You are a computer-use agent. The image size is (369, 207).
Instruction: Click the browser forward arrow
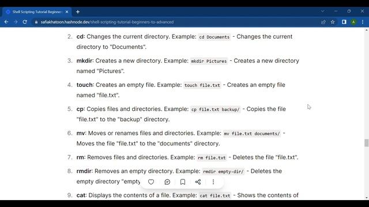[x=16, y=22]
